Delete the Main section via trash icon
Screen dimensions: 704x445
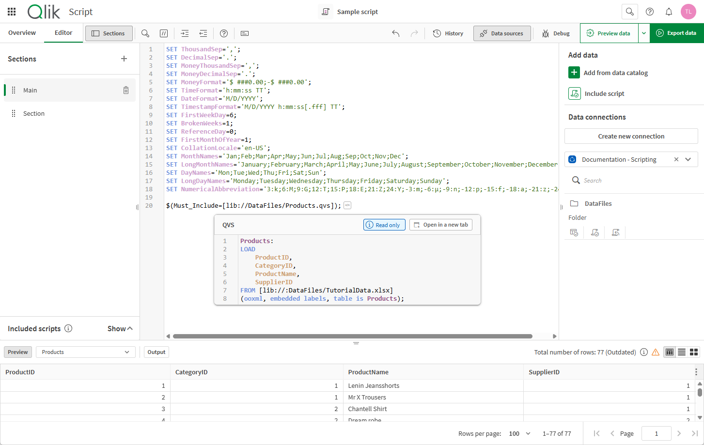click(x=125, y=90)
